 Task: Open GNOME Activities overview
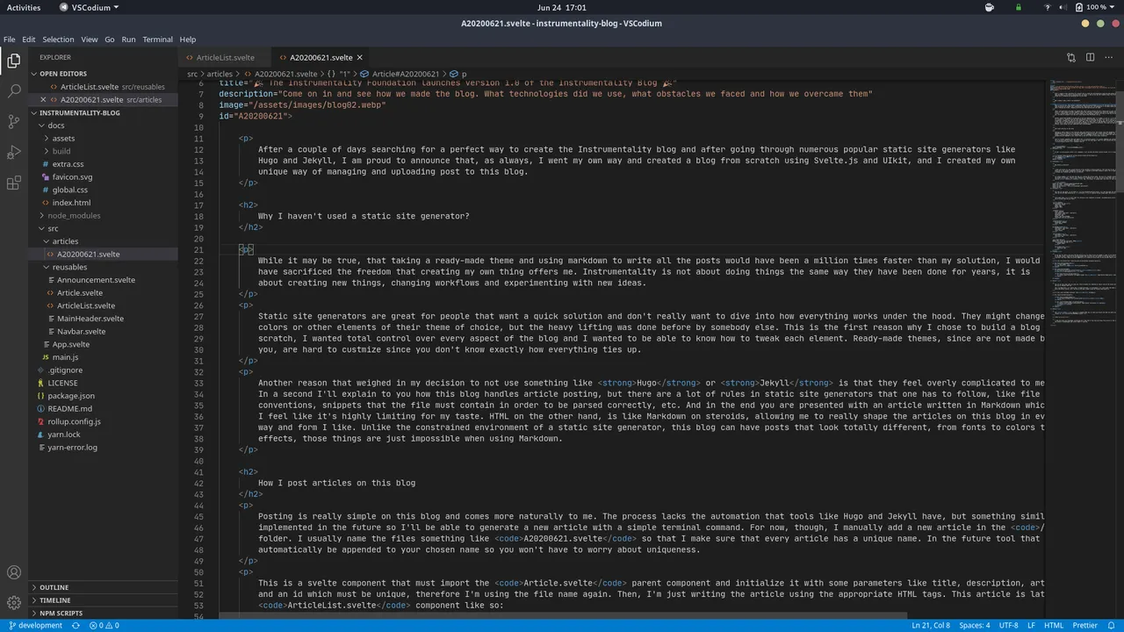(24, 7)
